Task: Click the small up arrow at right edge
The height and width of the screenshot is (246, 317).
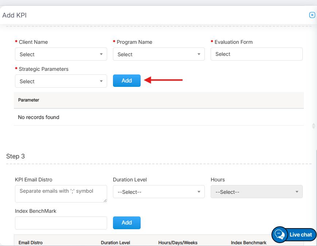Action: 313,124
